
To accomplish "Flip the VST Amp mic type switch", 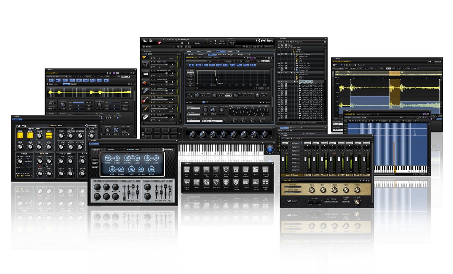I will [315, 202].
